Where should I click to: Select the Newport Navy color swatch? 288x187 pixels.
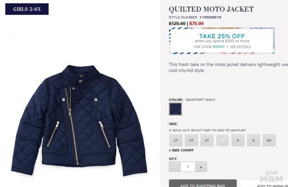click(x=175, y=109)
